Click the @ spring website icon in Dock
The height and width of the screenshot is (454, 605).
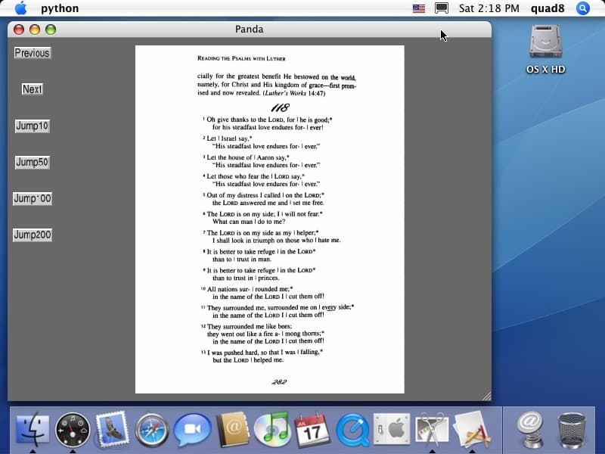coord(531,429)
